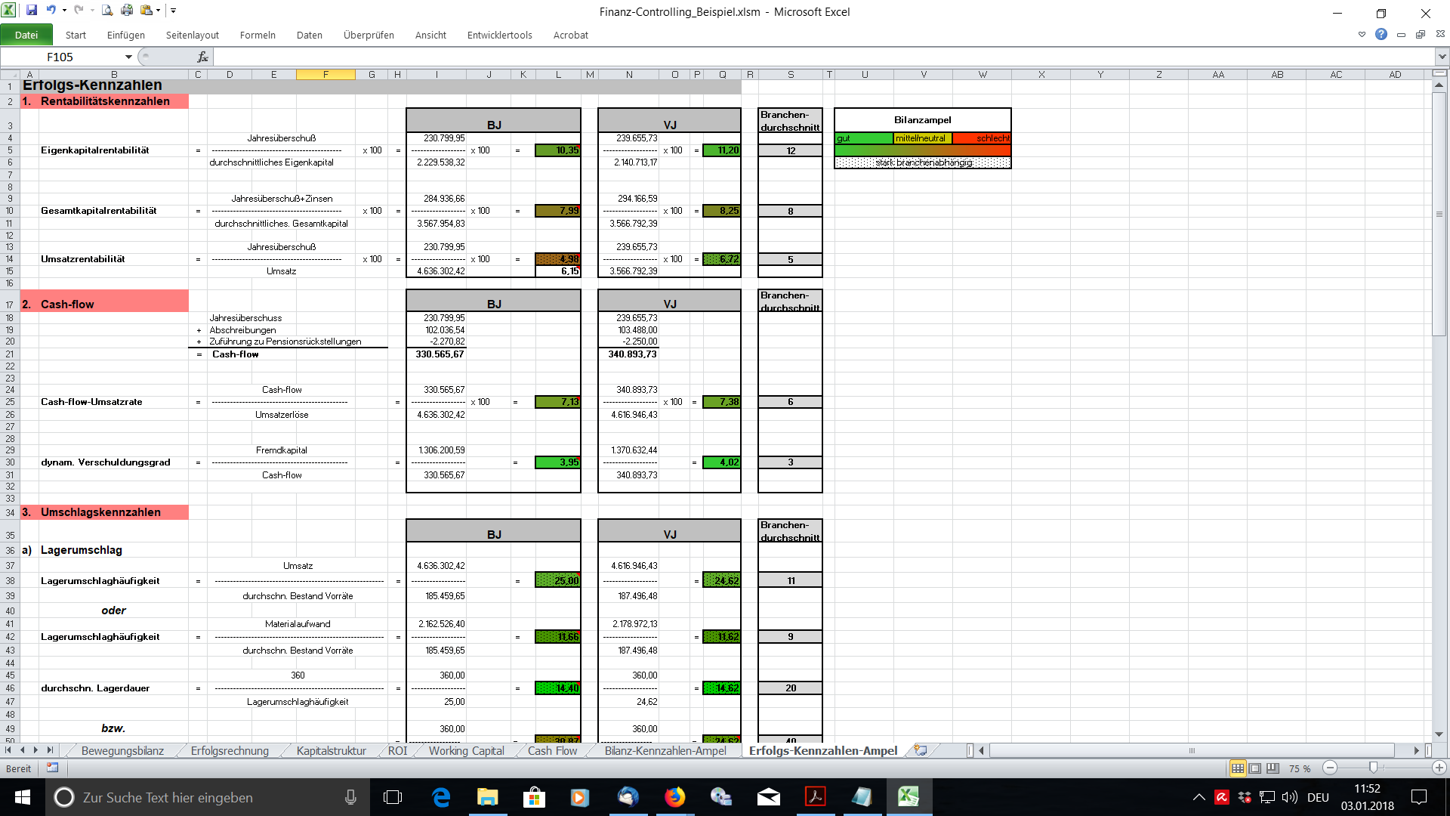Image resolution: width=1450 pixels, height=816 pixels.
Task: Switch to the Formeln ribbon tab
Action: click(x=258, y=35)
